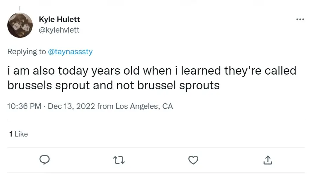This screenshot has height=174, width=313.
Task: Visit the @kylehvlett handle link
Action: (59, 30)
